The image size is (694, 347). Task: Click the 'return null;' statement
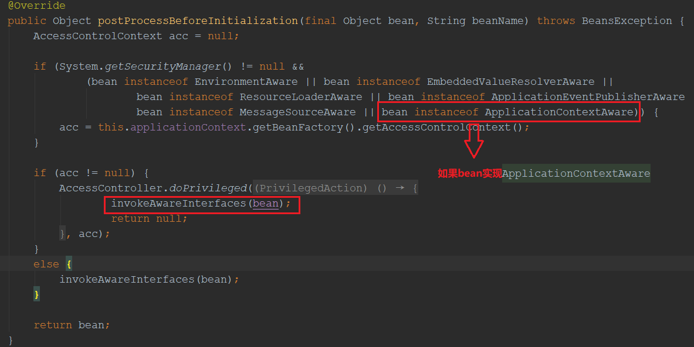pyautogui.click(x=150, y=218)
